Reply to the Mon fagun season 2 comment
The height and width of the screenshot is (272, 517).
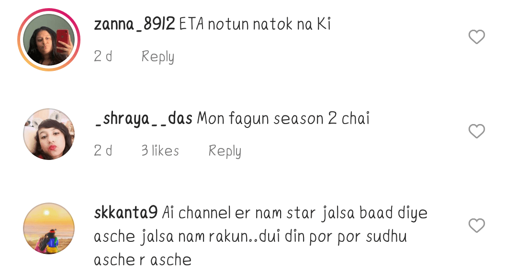point(225,151)
